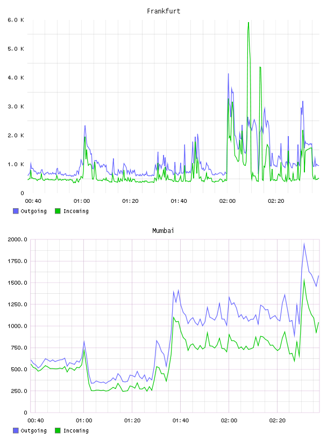Click the 500.0 y-axis label in Mumbai

point(19,369)
